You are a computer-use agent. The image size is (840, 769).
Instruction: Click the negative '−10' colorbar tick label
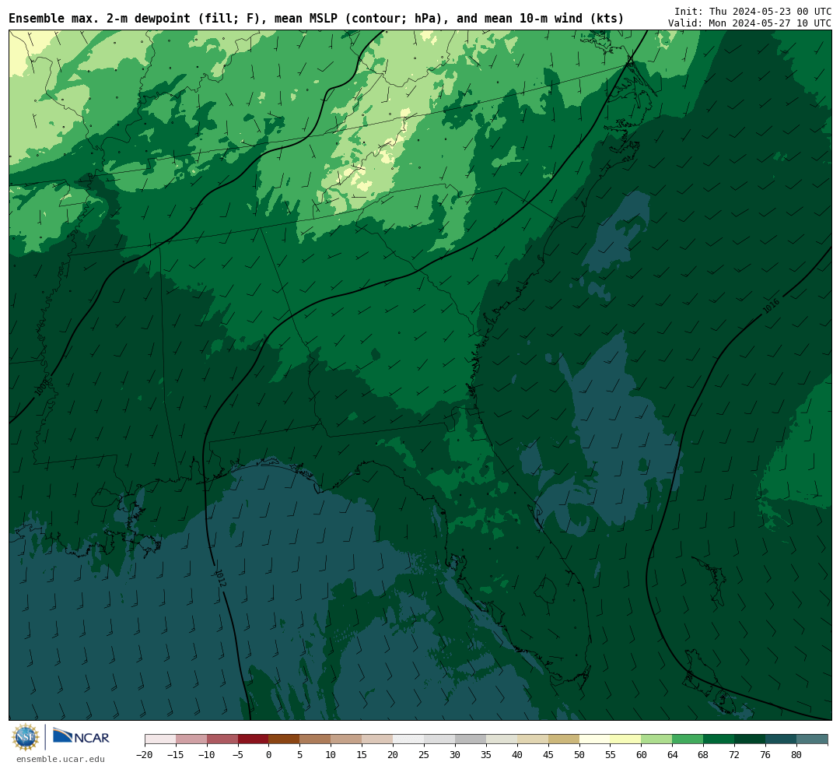click(x=207, y=755)
